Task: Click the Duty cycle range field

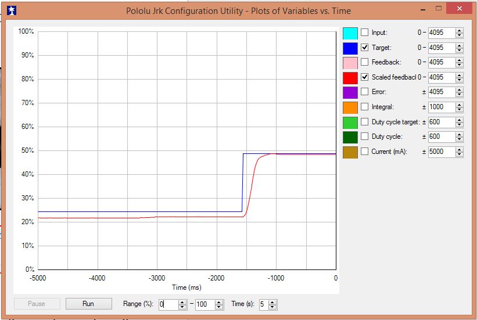Action: [x=442, y=136]
